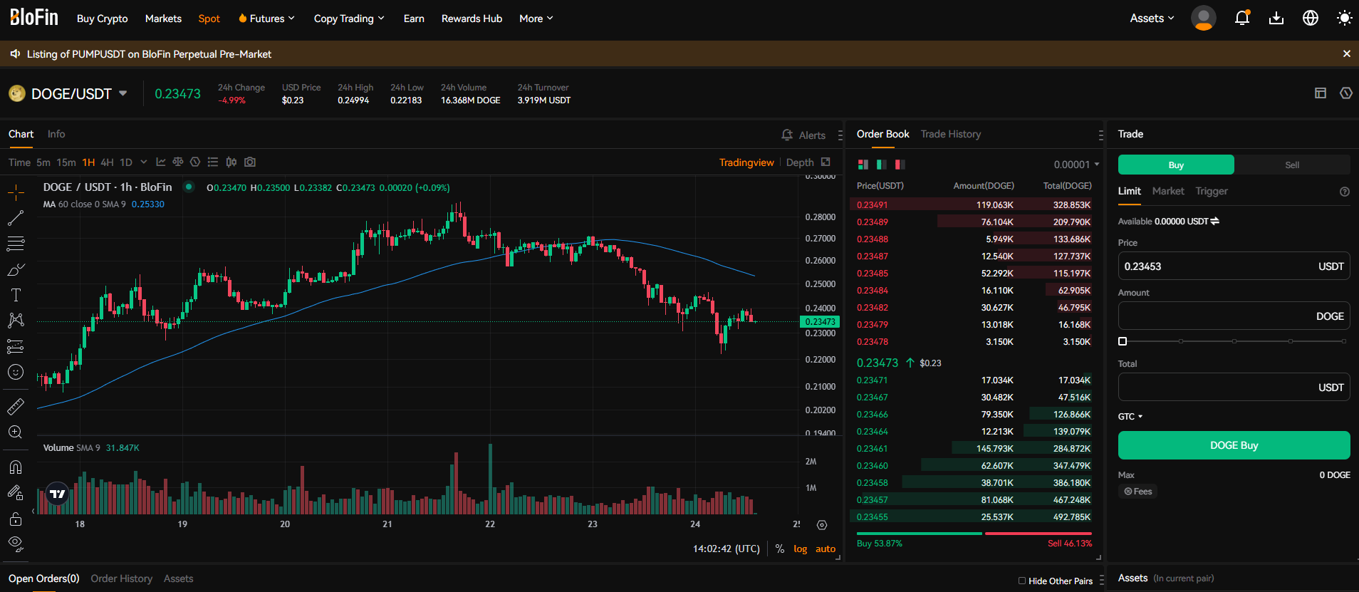The height and width of the screenshot is (592, 1359).
Task: Expand the DOGE/USDT pair selector
Action: (123, 93)
